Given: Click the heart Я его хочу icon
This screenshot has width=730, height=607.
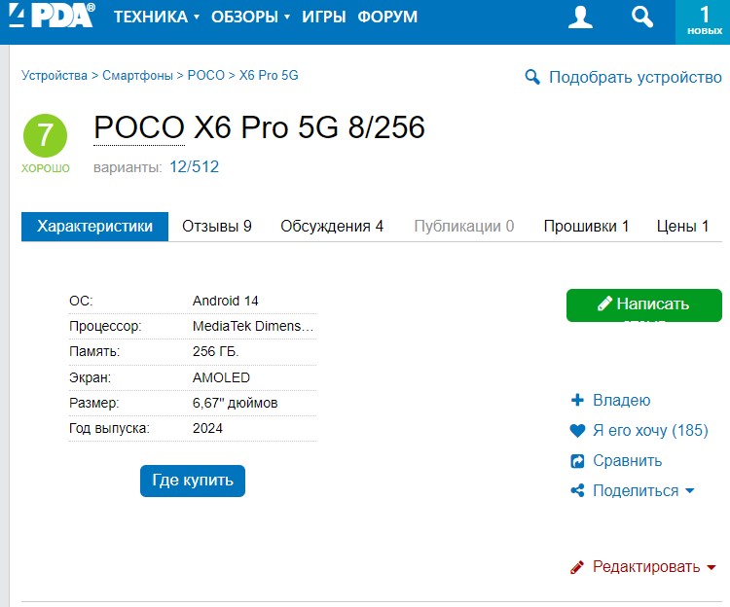Looking at the screenshot, I should pos(577,430).
